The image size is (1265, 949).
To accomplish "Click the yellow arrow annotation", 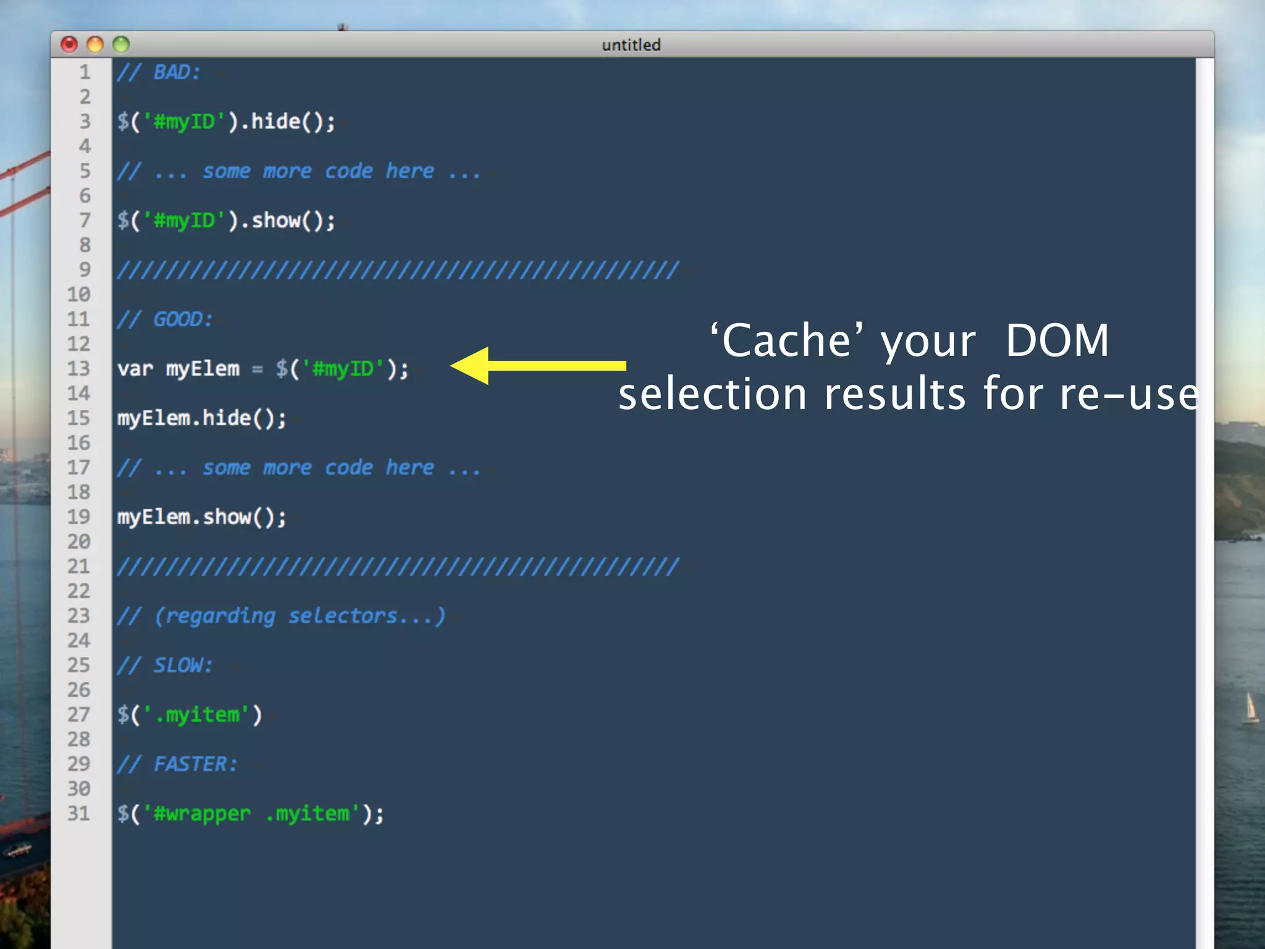I will [x=537, y=366].
